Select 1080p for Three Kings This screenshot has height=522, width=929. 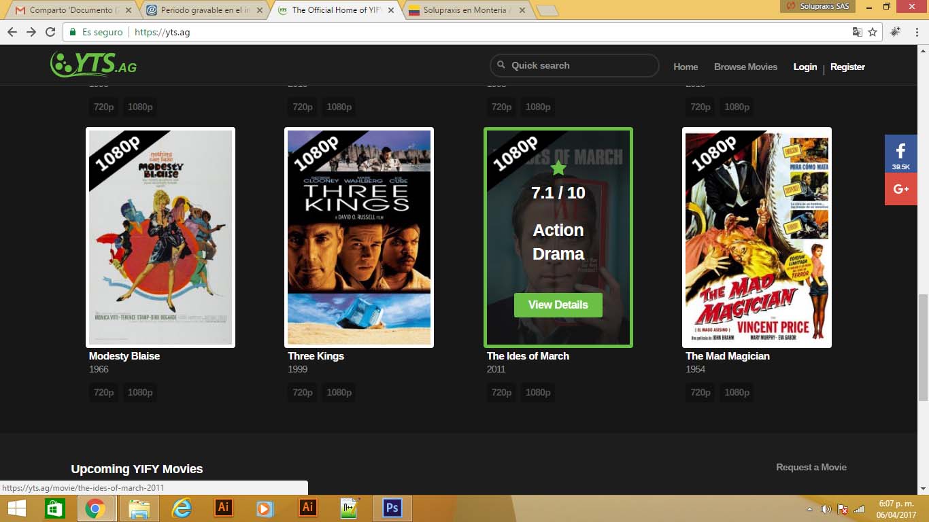pos(339,392)
